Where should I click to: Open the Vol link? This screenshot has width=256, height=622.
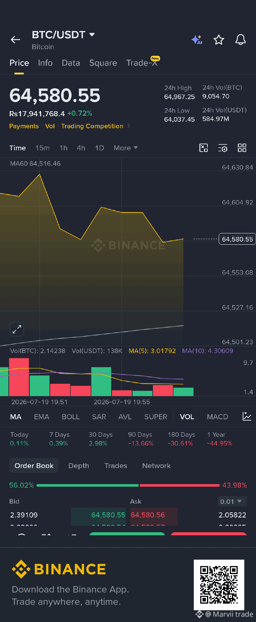click(50, 126)
